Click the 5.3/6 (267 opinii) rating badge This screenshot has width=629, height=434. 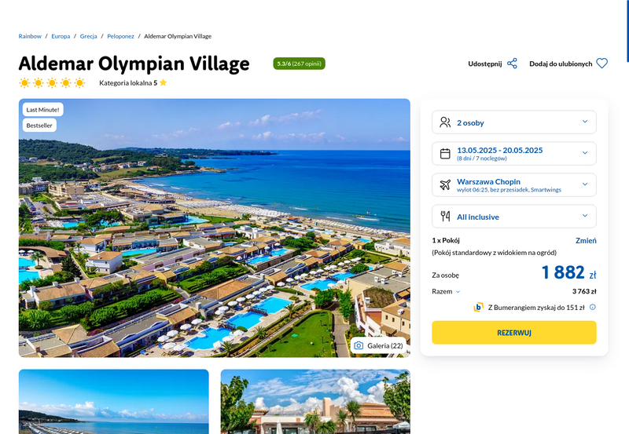tap(299, 64)
